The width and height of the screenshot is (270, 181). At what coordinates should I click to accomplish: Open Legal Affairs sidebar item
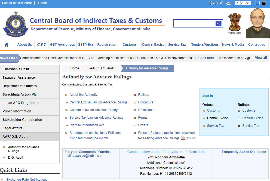coord(30,128)
